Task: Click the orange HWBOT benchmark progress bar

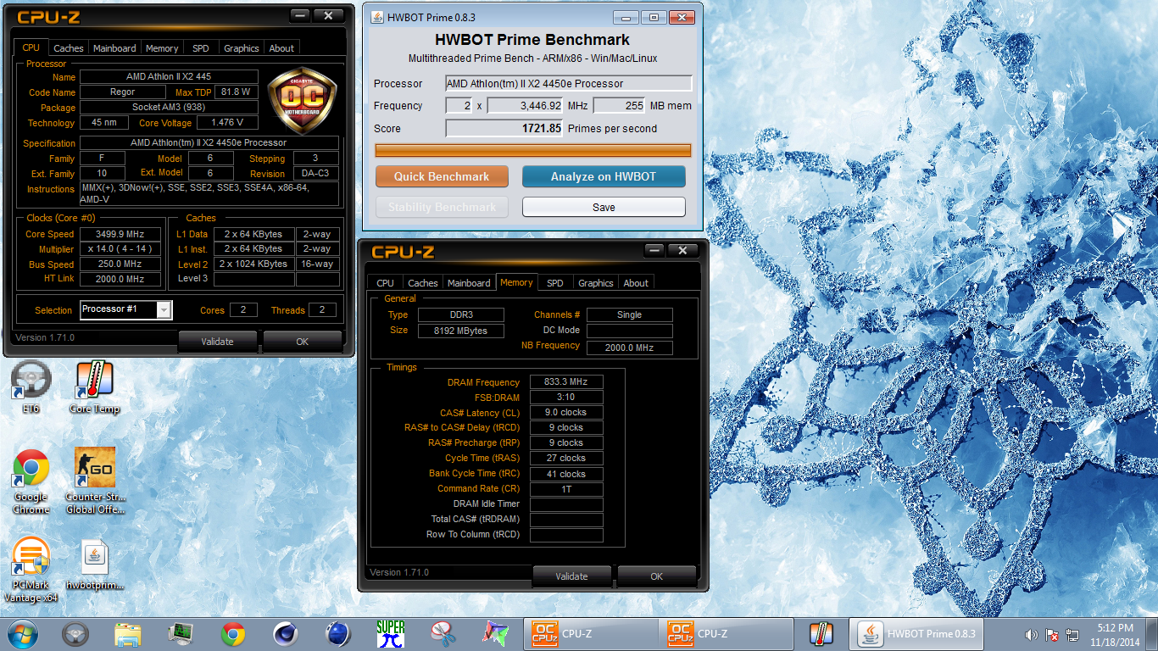Action: [533, 150]
